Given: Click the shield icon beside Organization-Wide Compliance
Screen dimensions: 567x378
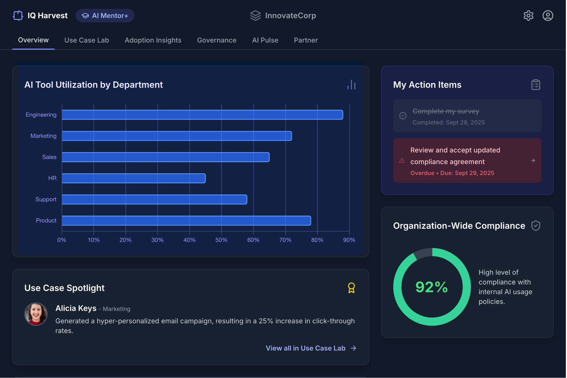Looking at the screenshot, I should pyautogui.click(x=535, y=226).
